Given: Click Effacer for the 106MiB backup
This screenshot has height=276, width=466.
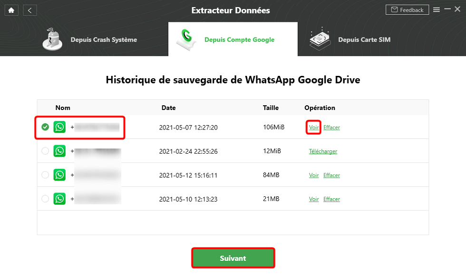Looking at the screenshot, I should (x=332, y=128).
